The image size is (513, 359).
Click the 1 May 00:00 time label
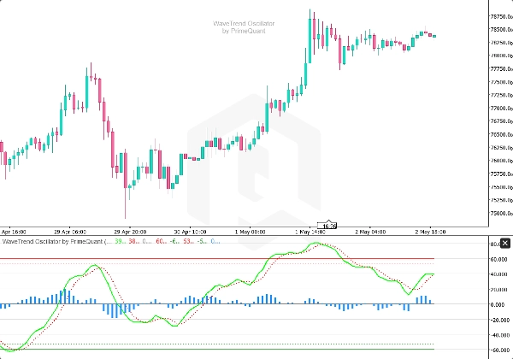click(x=250, y=232)
